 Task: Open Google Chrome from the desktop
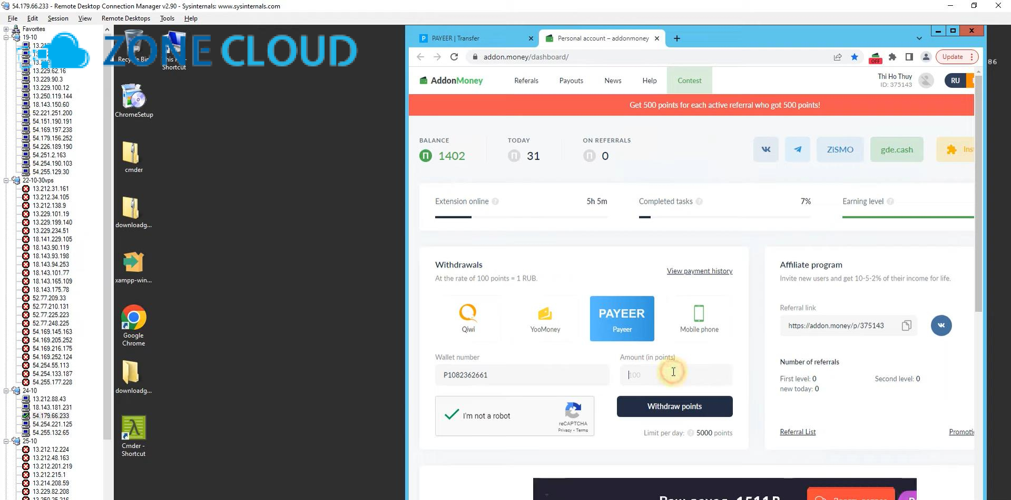tap(133, 317)
